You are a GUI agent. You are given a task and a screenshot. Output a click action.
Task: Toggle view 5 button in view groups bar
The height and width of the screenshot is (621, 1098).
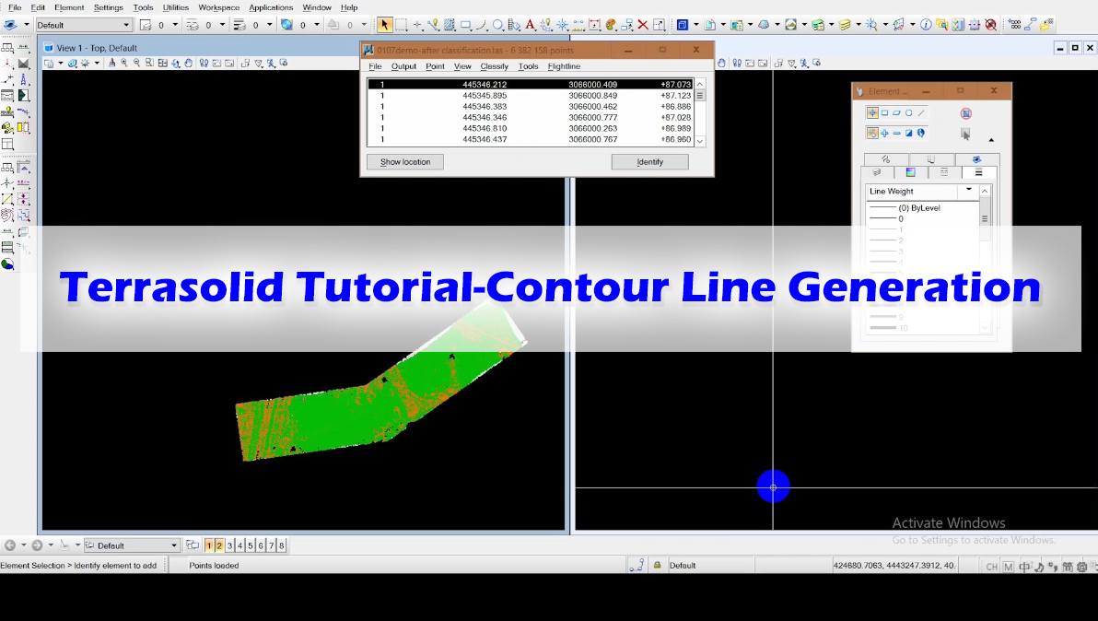point(251,545)
